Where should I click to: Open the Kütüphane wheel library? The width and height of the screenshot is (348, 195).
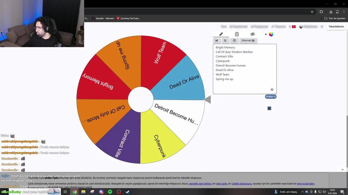pyautogui.click(x=308, y=27)
